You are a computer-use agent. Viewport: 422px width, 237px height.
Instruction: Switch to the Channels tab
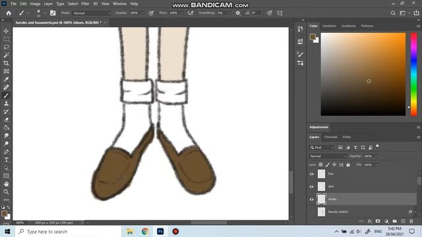[330, 137]
